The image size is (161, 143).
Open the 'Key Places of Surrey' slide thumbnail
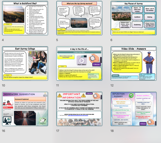134,18
